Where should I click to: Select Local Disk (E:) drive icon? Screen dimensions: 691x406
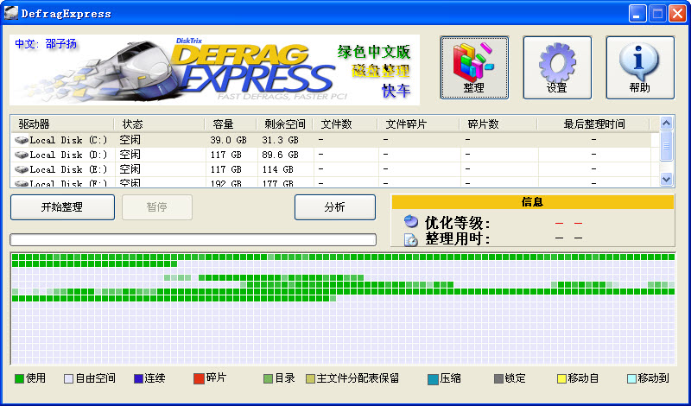22,169
